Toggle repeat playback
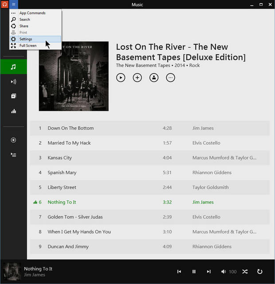 click(x=260, y=272)
